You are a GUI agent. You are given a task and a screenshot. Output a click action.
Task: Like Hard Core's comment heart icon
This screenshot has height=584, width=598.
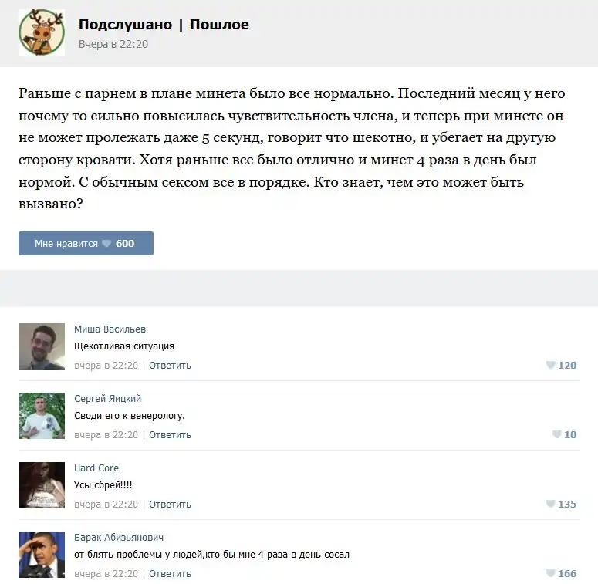pos(550,504)
